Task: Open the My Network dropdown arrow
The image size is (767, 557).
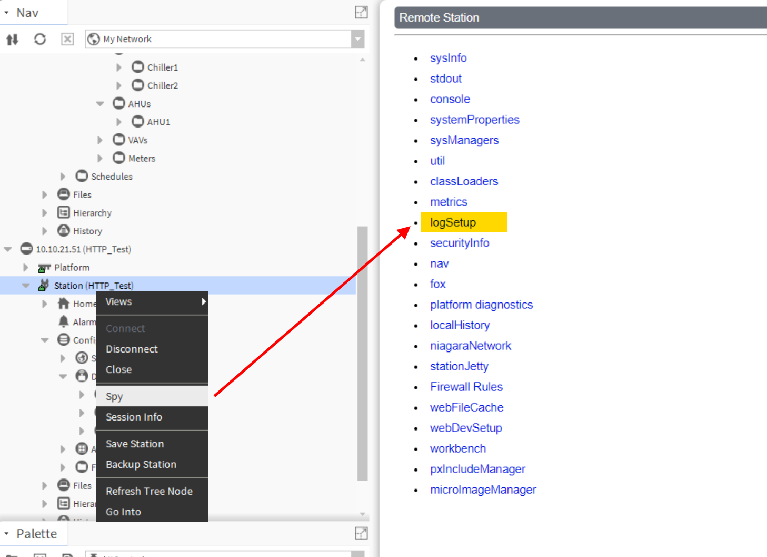Action: [x=357, y=38]
